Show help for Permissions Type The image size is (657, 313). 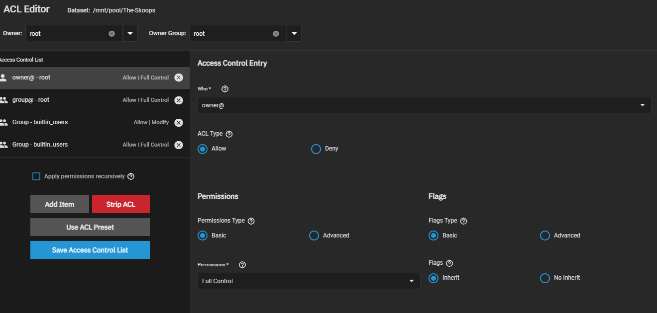pyautogui.click(x=251, y=221)
